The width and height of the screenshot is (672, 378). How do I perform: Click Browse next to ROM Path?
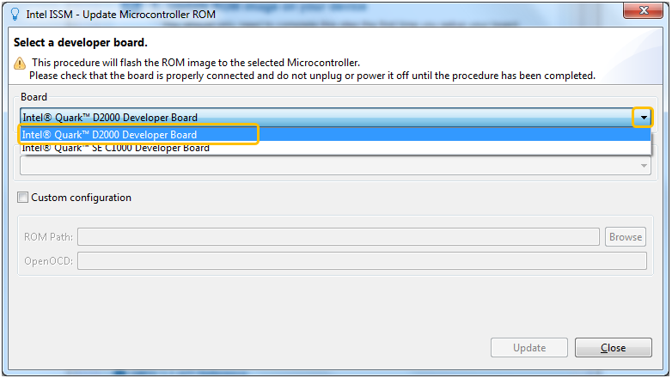(626, 237)
